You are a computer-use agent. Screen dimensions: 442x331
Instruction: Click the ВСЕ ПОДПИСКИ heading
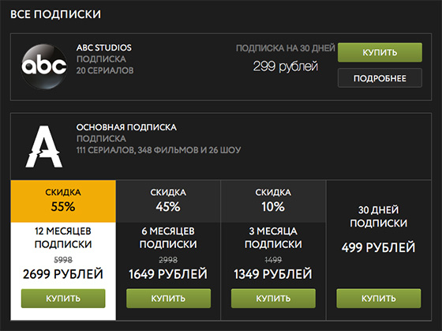click(55, 14)
